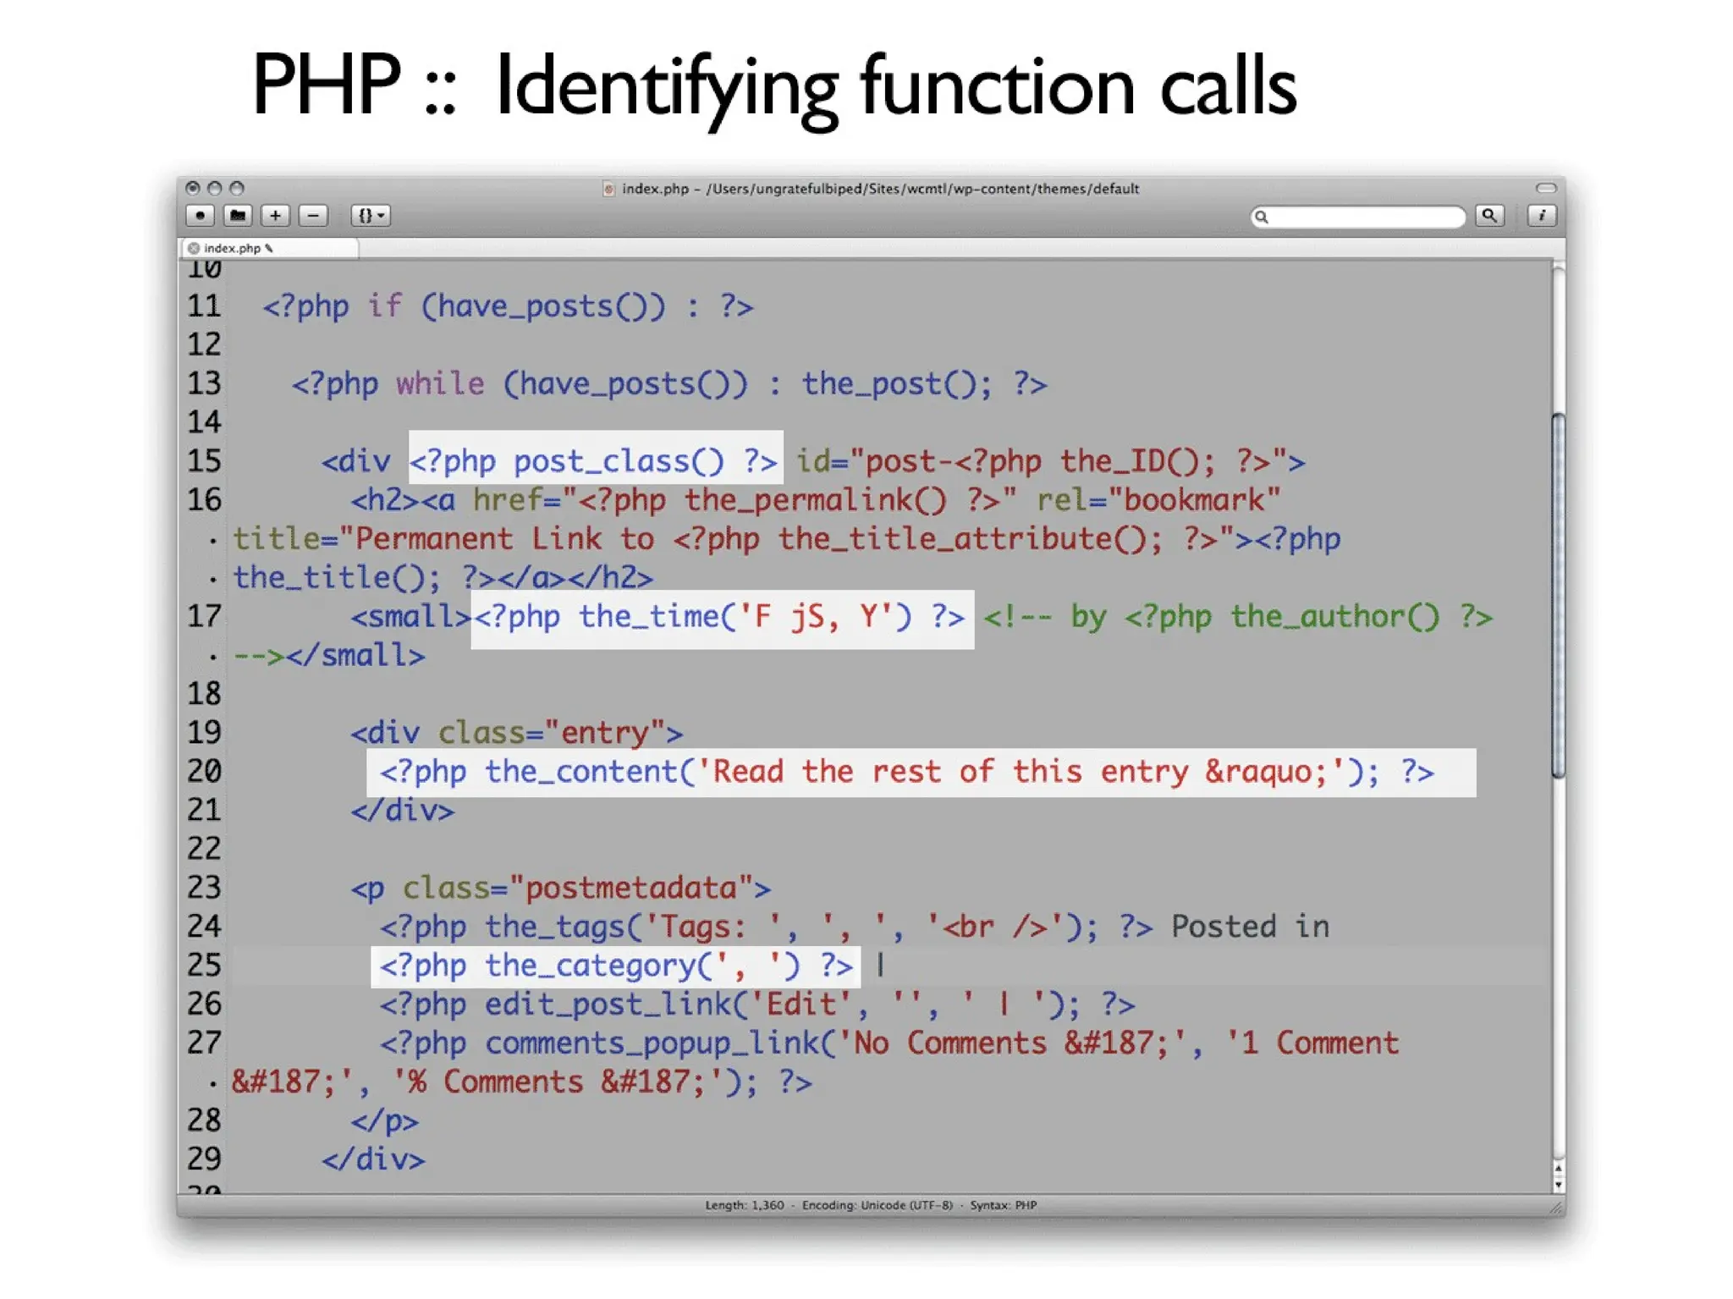Click line number 20 in gutter

(204, 771)
